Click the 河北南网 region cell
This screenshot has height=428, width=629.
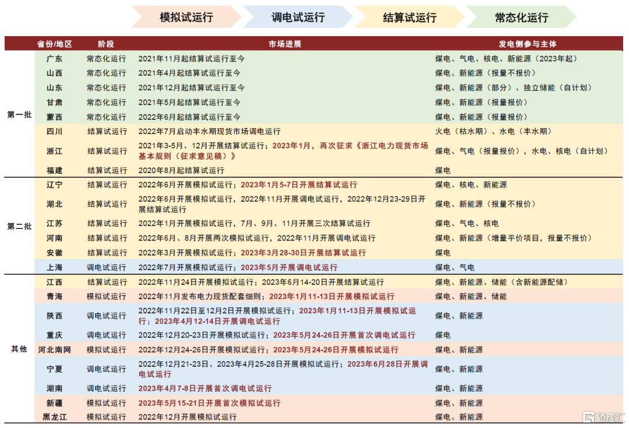coord(55,350)
